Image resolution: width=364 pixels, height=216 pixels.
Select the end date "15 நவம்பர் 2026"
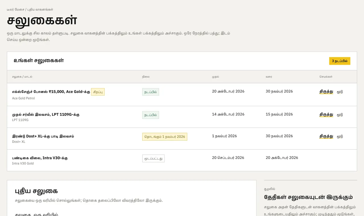(279, 114)
